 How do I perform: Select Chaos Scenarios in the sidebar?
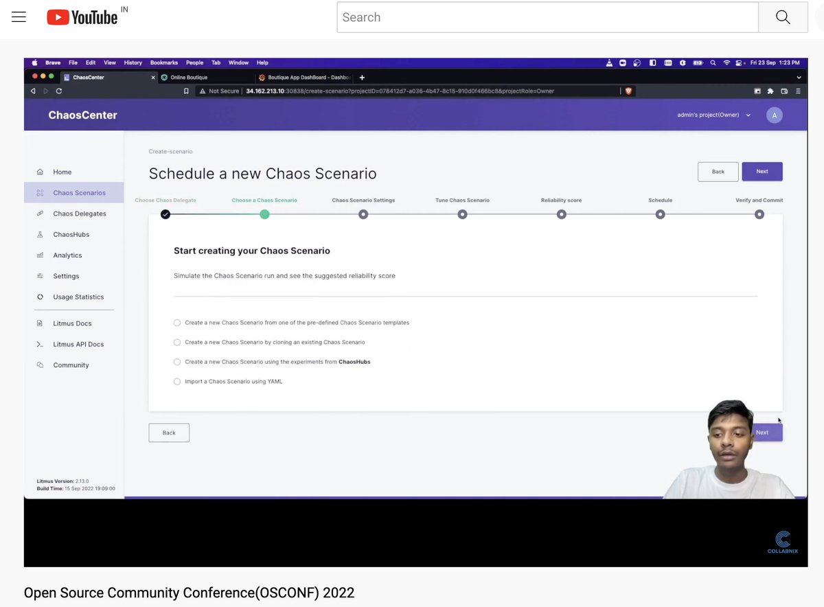click(73, 193)
